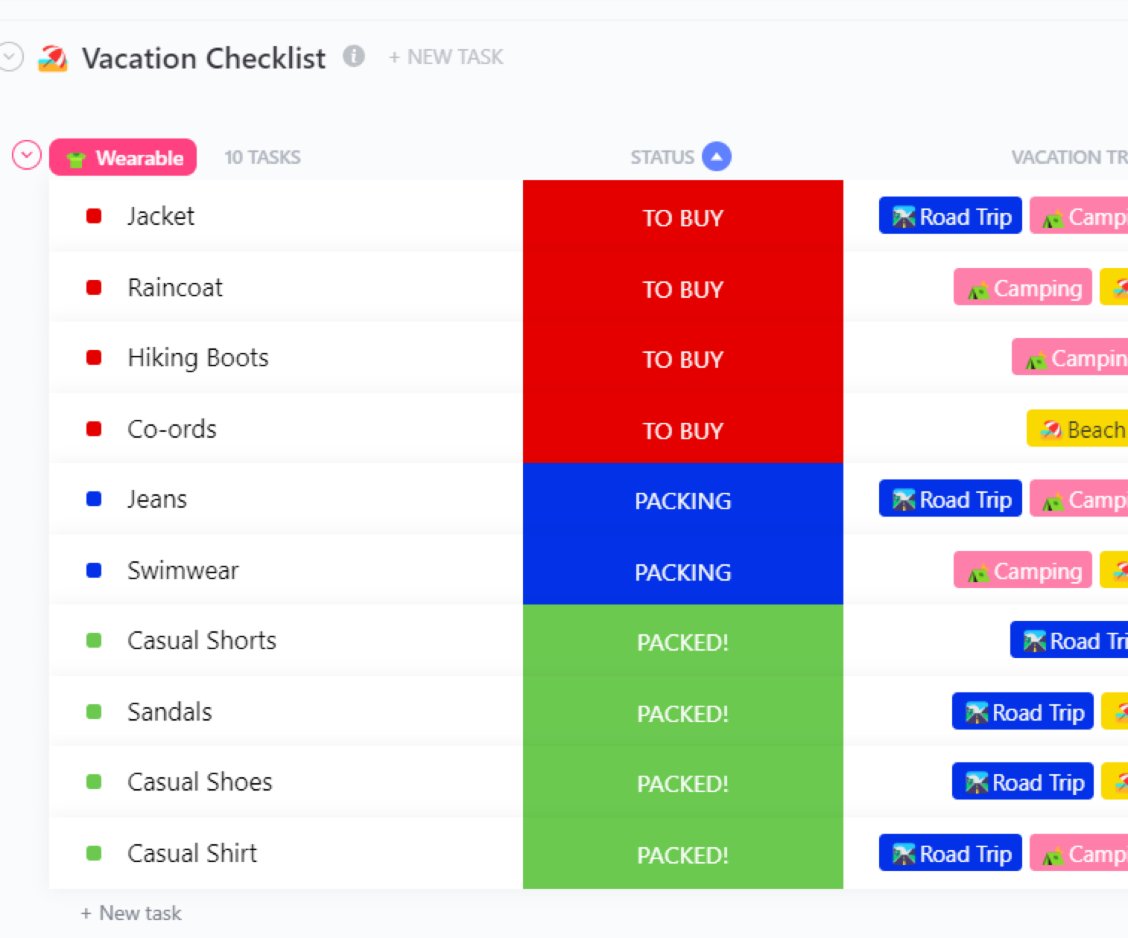Collapse the Wearable group chevron
Image resolution: width=1128 pixels, height=938 pixels.
tap(27, 156)
